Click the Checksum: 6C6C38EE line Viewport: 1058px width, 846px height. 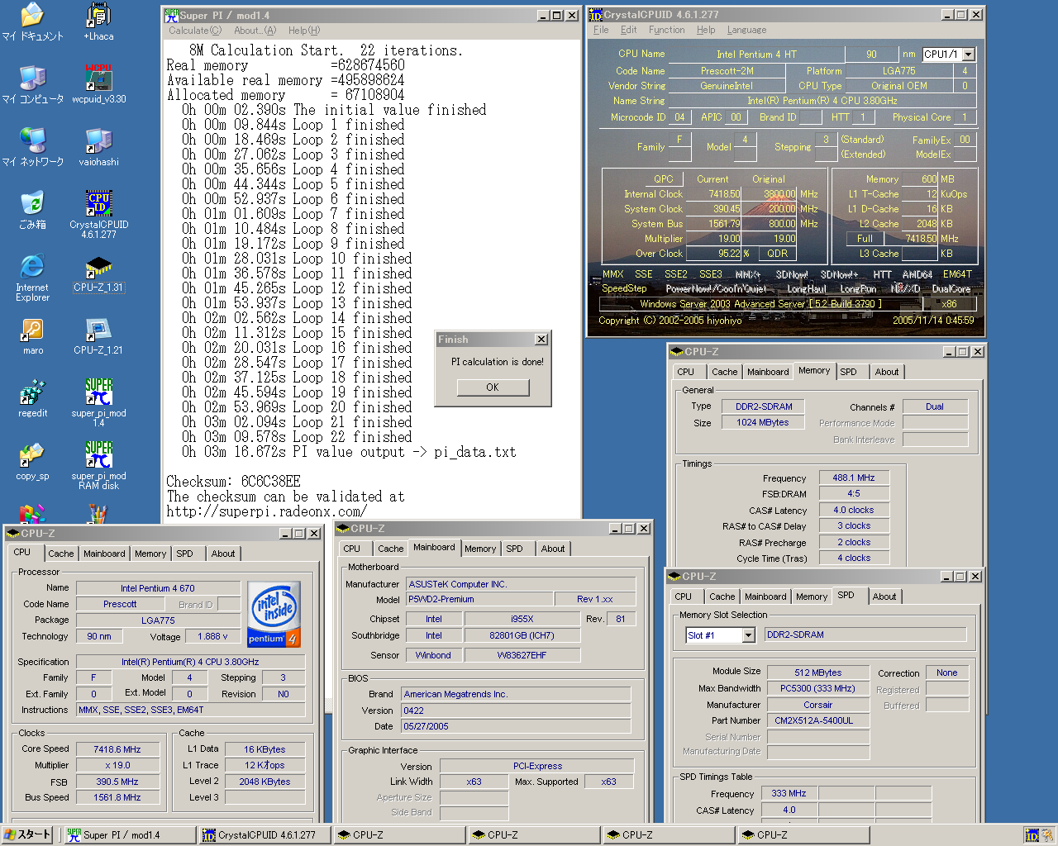pos(234,482)
